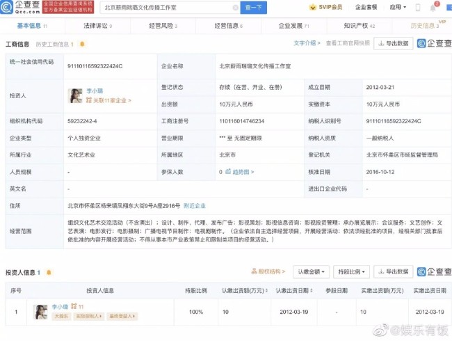Select 组织机构代码 59232242-4
452x341 pixels.
pos(82,121)
